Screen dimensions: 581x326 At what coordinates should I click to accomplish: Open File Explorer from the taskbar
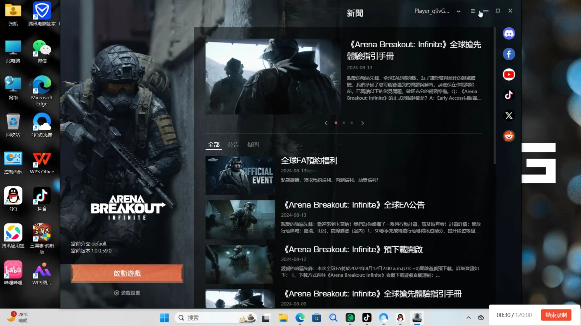coord(283,318)
